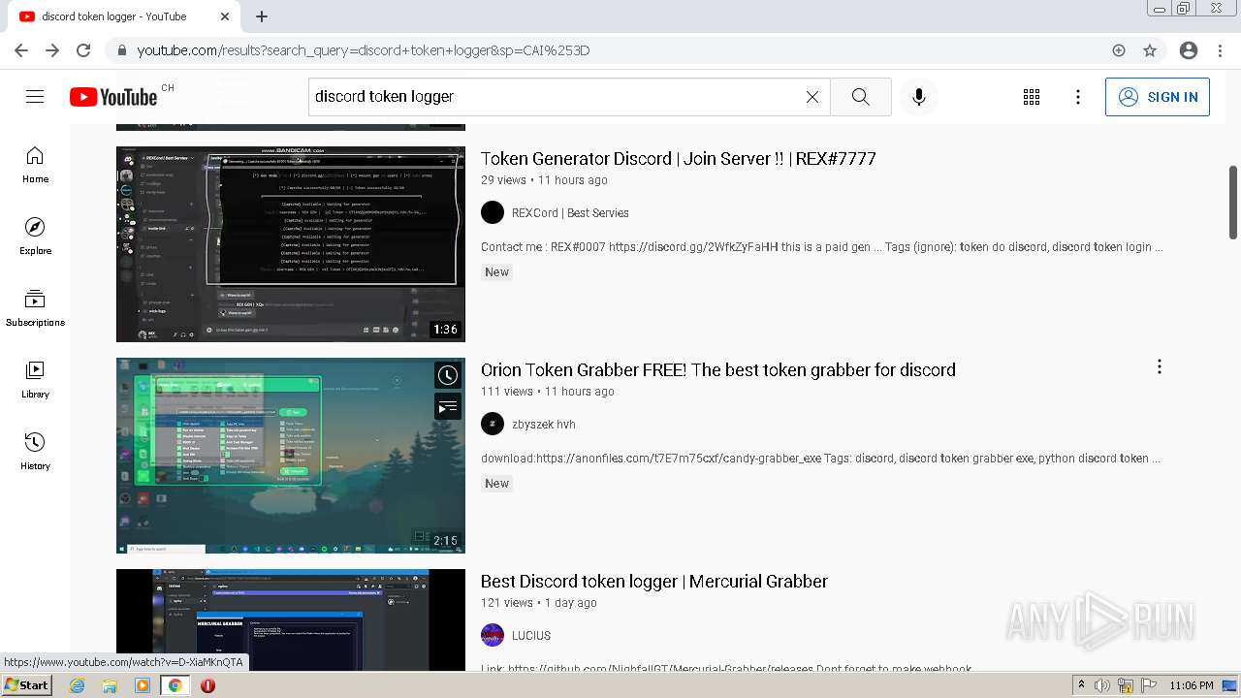Add Orion Token Grabber video to queue
Viewport: 1241px width, 698px height.
click(x=447, y=407)
